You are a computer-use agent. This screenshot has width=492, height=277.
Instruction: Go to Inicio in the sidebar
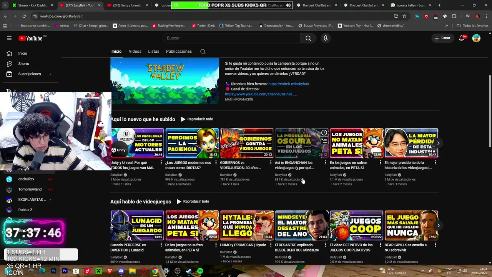pyautogui.click(x=23, y=53)
